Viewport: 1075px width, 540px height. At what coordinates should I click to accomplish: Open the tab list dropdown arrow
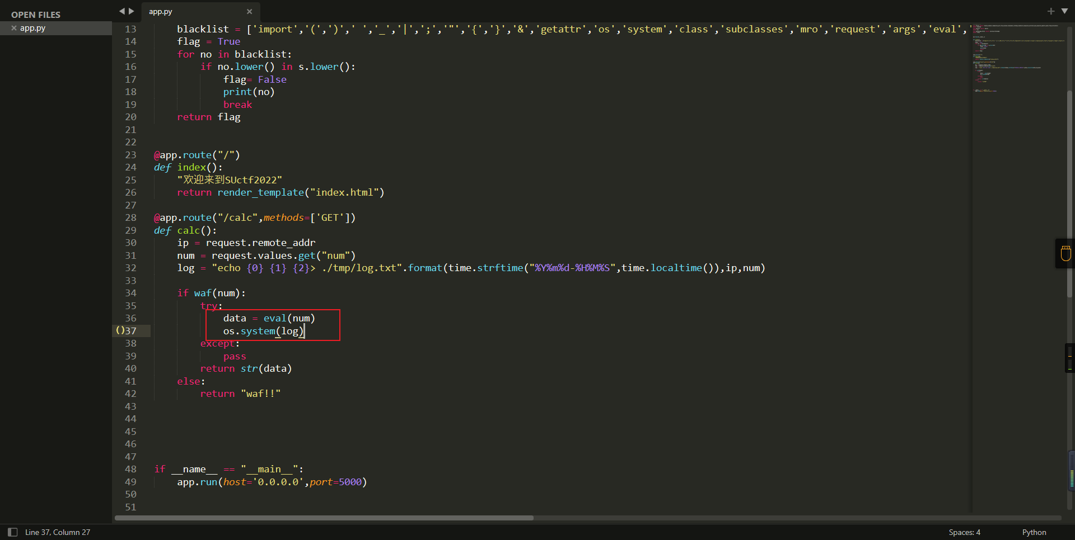(x=1064, y=11)
